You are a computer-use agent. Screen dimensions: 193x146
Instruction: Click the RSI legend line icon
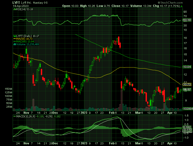(x=15, y=9)
